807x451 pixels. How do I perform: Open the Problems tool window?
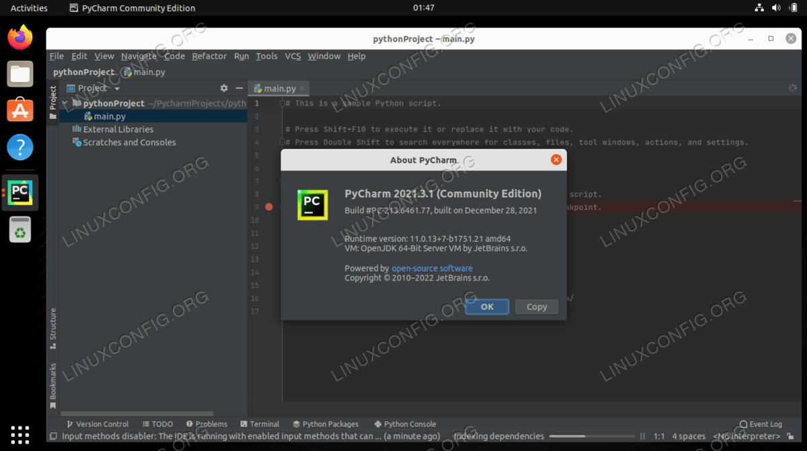click(206, 424)
